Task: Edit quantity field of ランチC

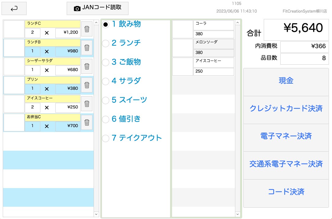Action: [32, 33]
